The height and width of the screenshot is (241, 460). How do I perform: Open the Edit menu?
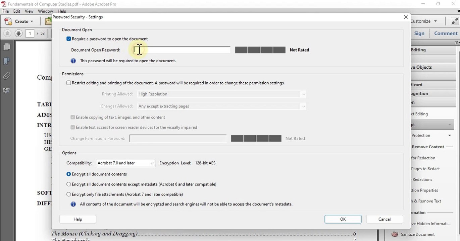coord(17,11)
